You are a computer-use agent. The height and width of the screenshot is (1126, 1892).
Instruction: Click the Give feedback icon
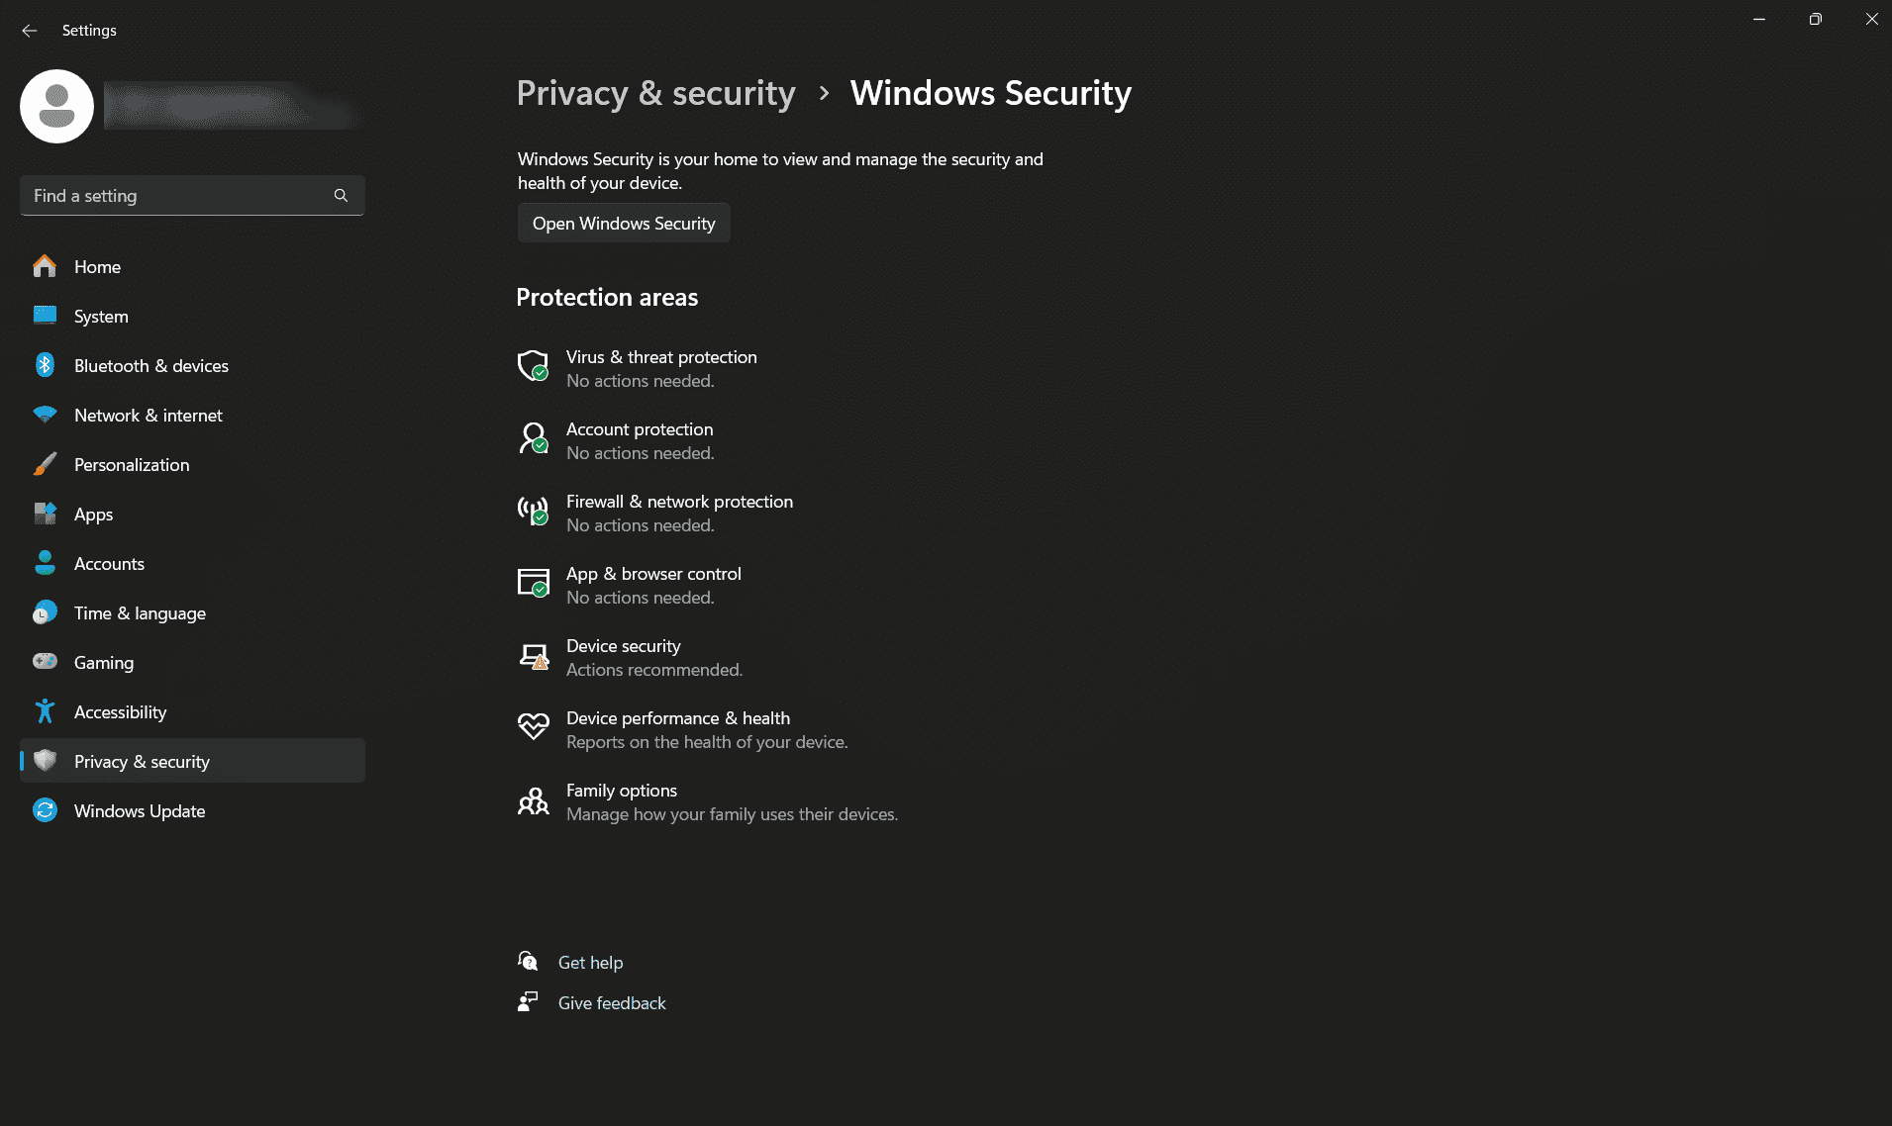pos(528,1001)
